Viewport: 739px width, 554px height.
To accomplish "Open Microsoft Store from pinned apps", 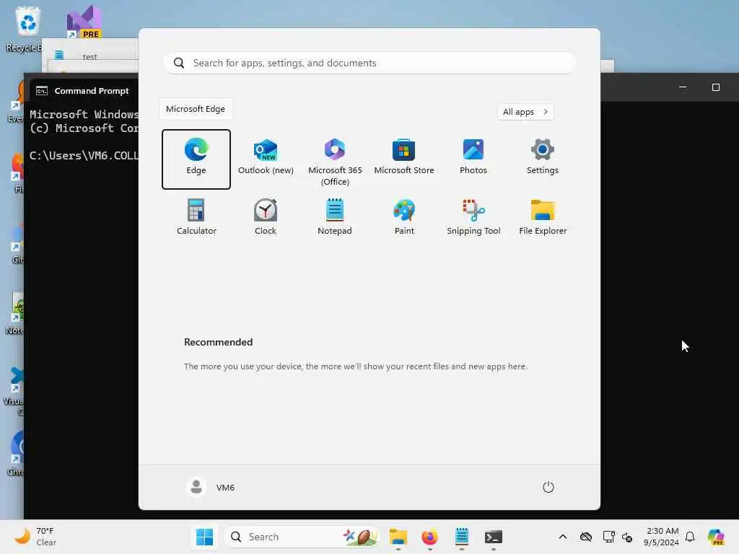I will [404, 159].
